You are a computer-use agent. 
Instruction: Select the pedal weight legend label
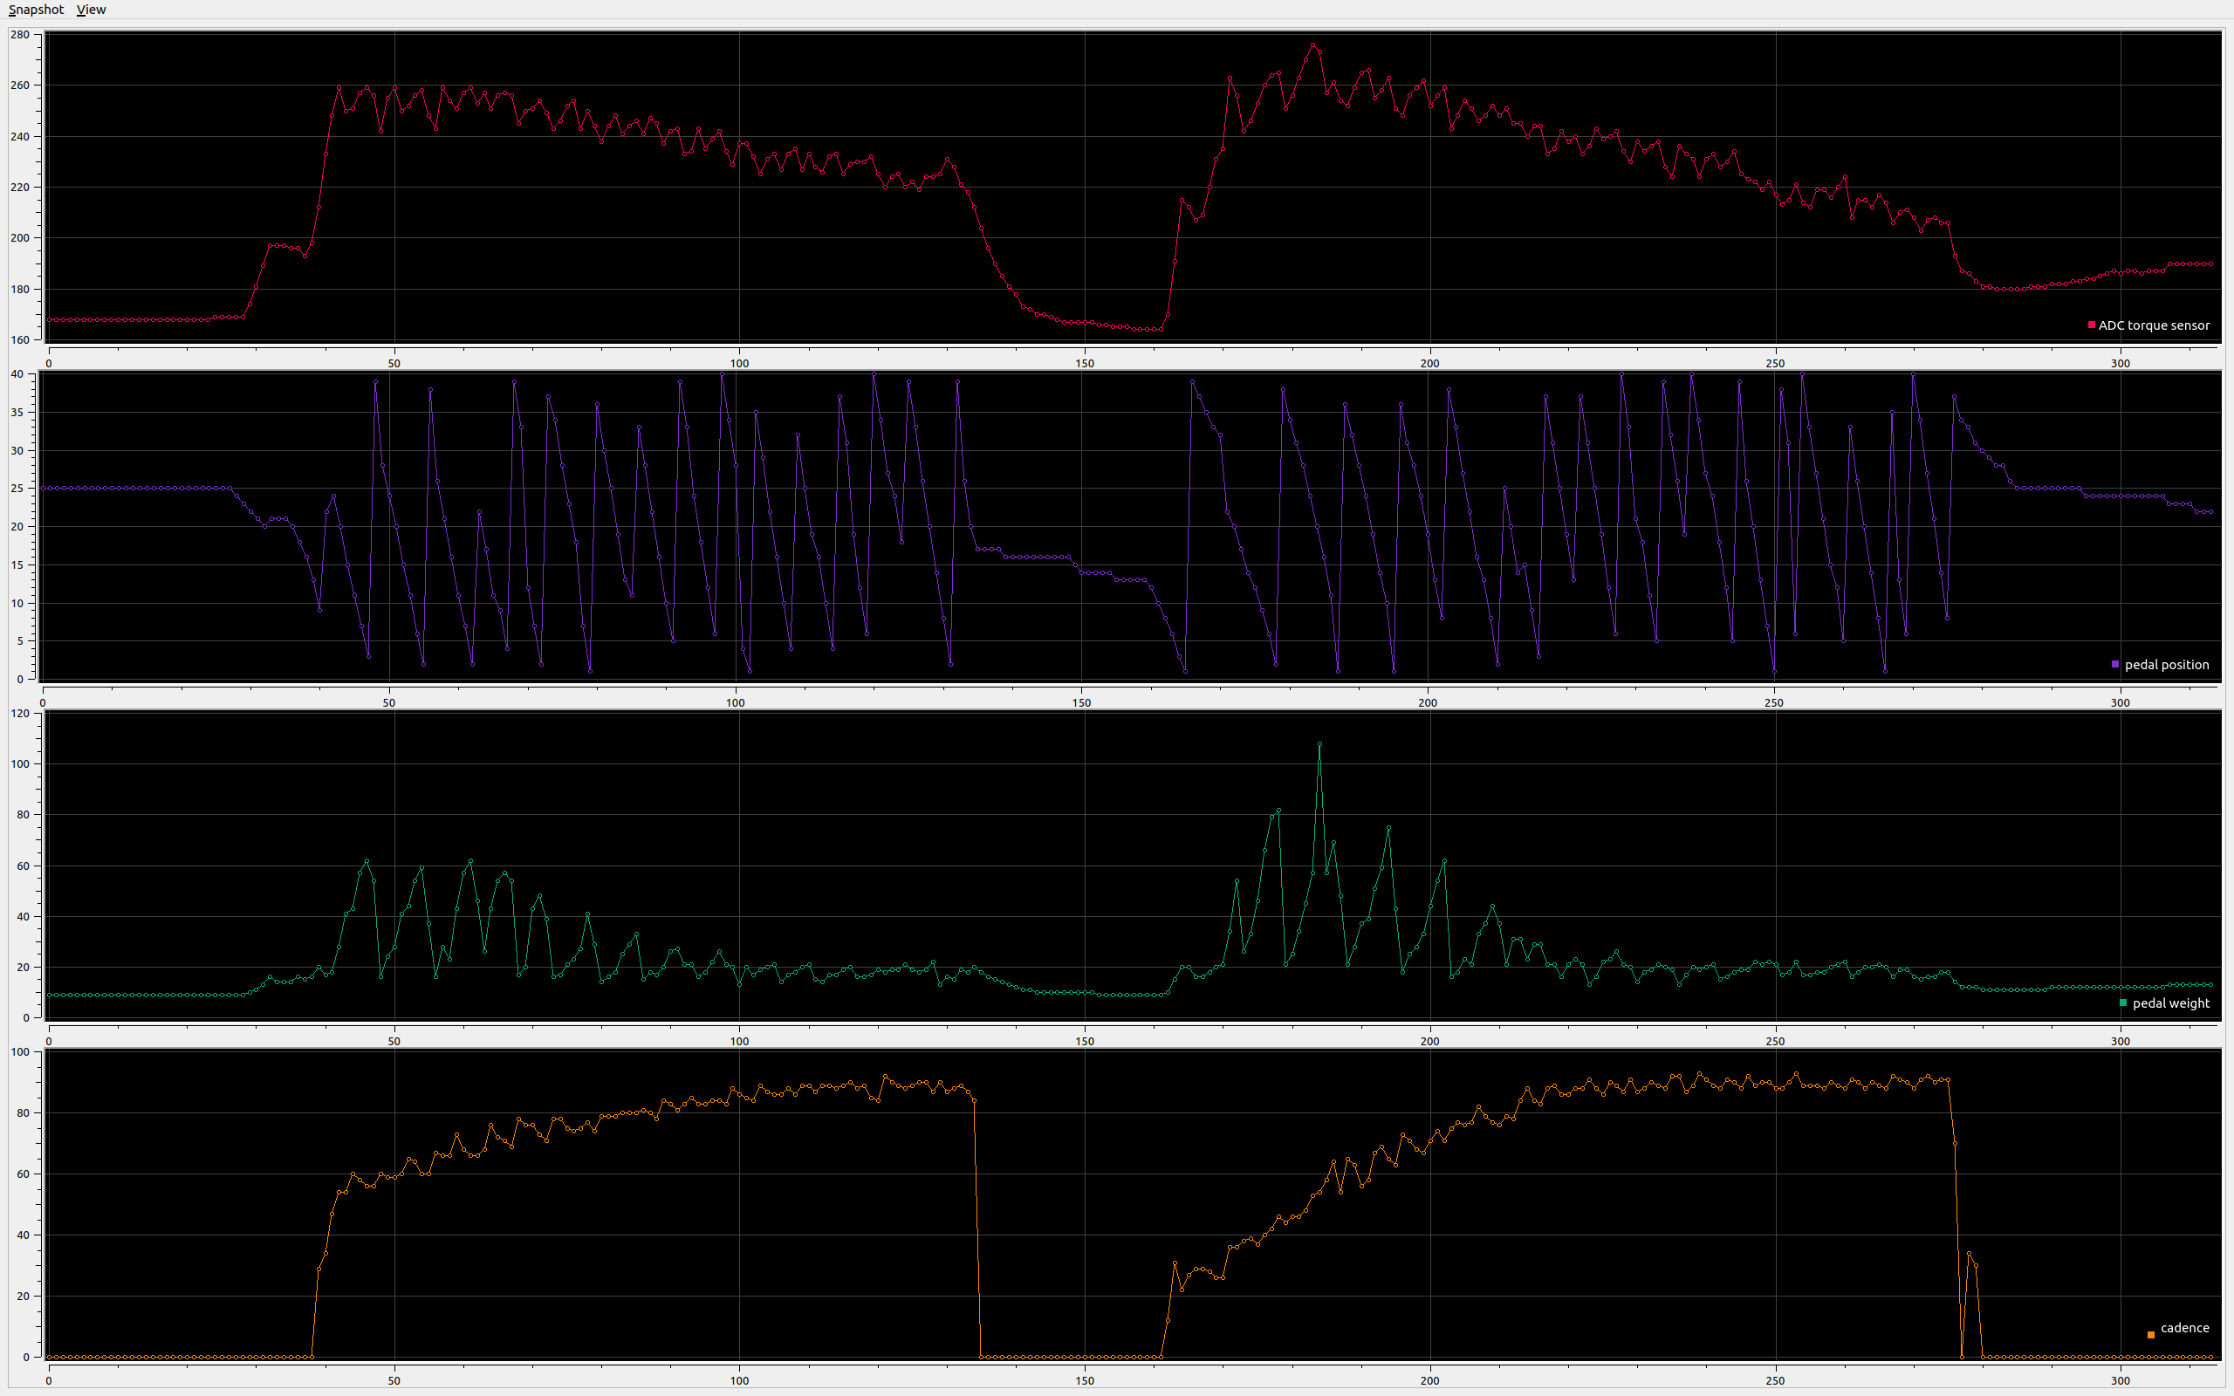[2171, 1003]
